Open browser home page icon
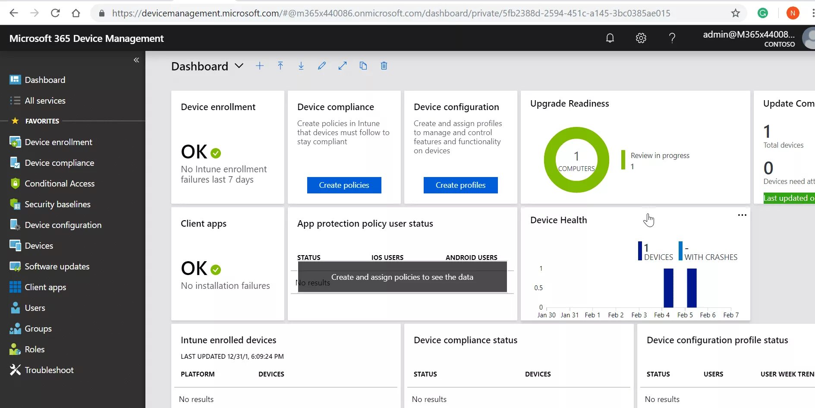Viewport: 815px width, 408px height. tap(76, 13)
